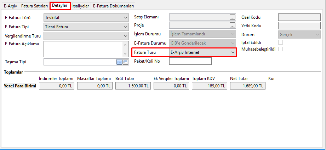Click the Paket/Koli No input field
The image size is (326, 150).
(x=190, y=61)
